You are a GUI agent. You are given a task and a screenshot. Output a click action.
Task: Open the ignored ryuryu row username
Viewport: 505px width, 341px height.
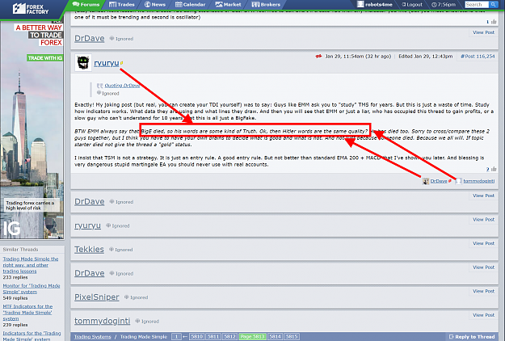point(87,225)
